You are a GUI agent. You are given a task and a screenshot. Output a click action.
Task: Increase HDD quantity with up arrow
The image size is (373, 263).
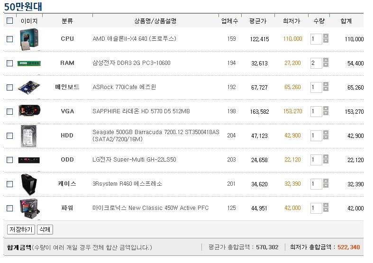click(x=326, y=133)
